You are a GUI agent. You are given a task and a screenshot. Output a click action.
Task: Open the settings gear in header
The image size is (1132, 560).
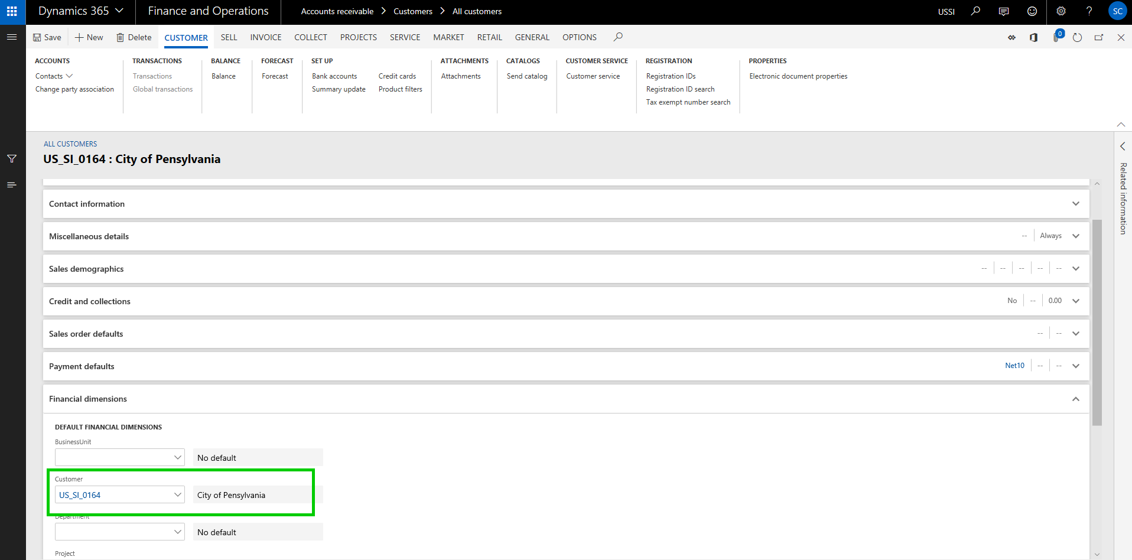(x=1061, y=11)
